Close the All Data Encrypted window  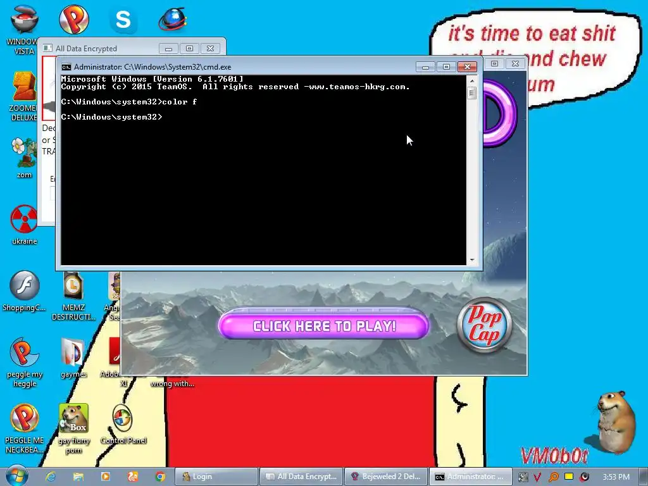[x=210, y=48]
